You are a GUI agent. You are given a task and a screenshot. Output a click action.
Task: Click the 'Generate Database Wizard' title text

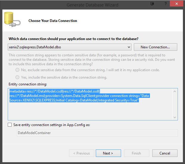(93, 5)
